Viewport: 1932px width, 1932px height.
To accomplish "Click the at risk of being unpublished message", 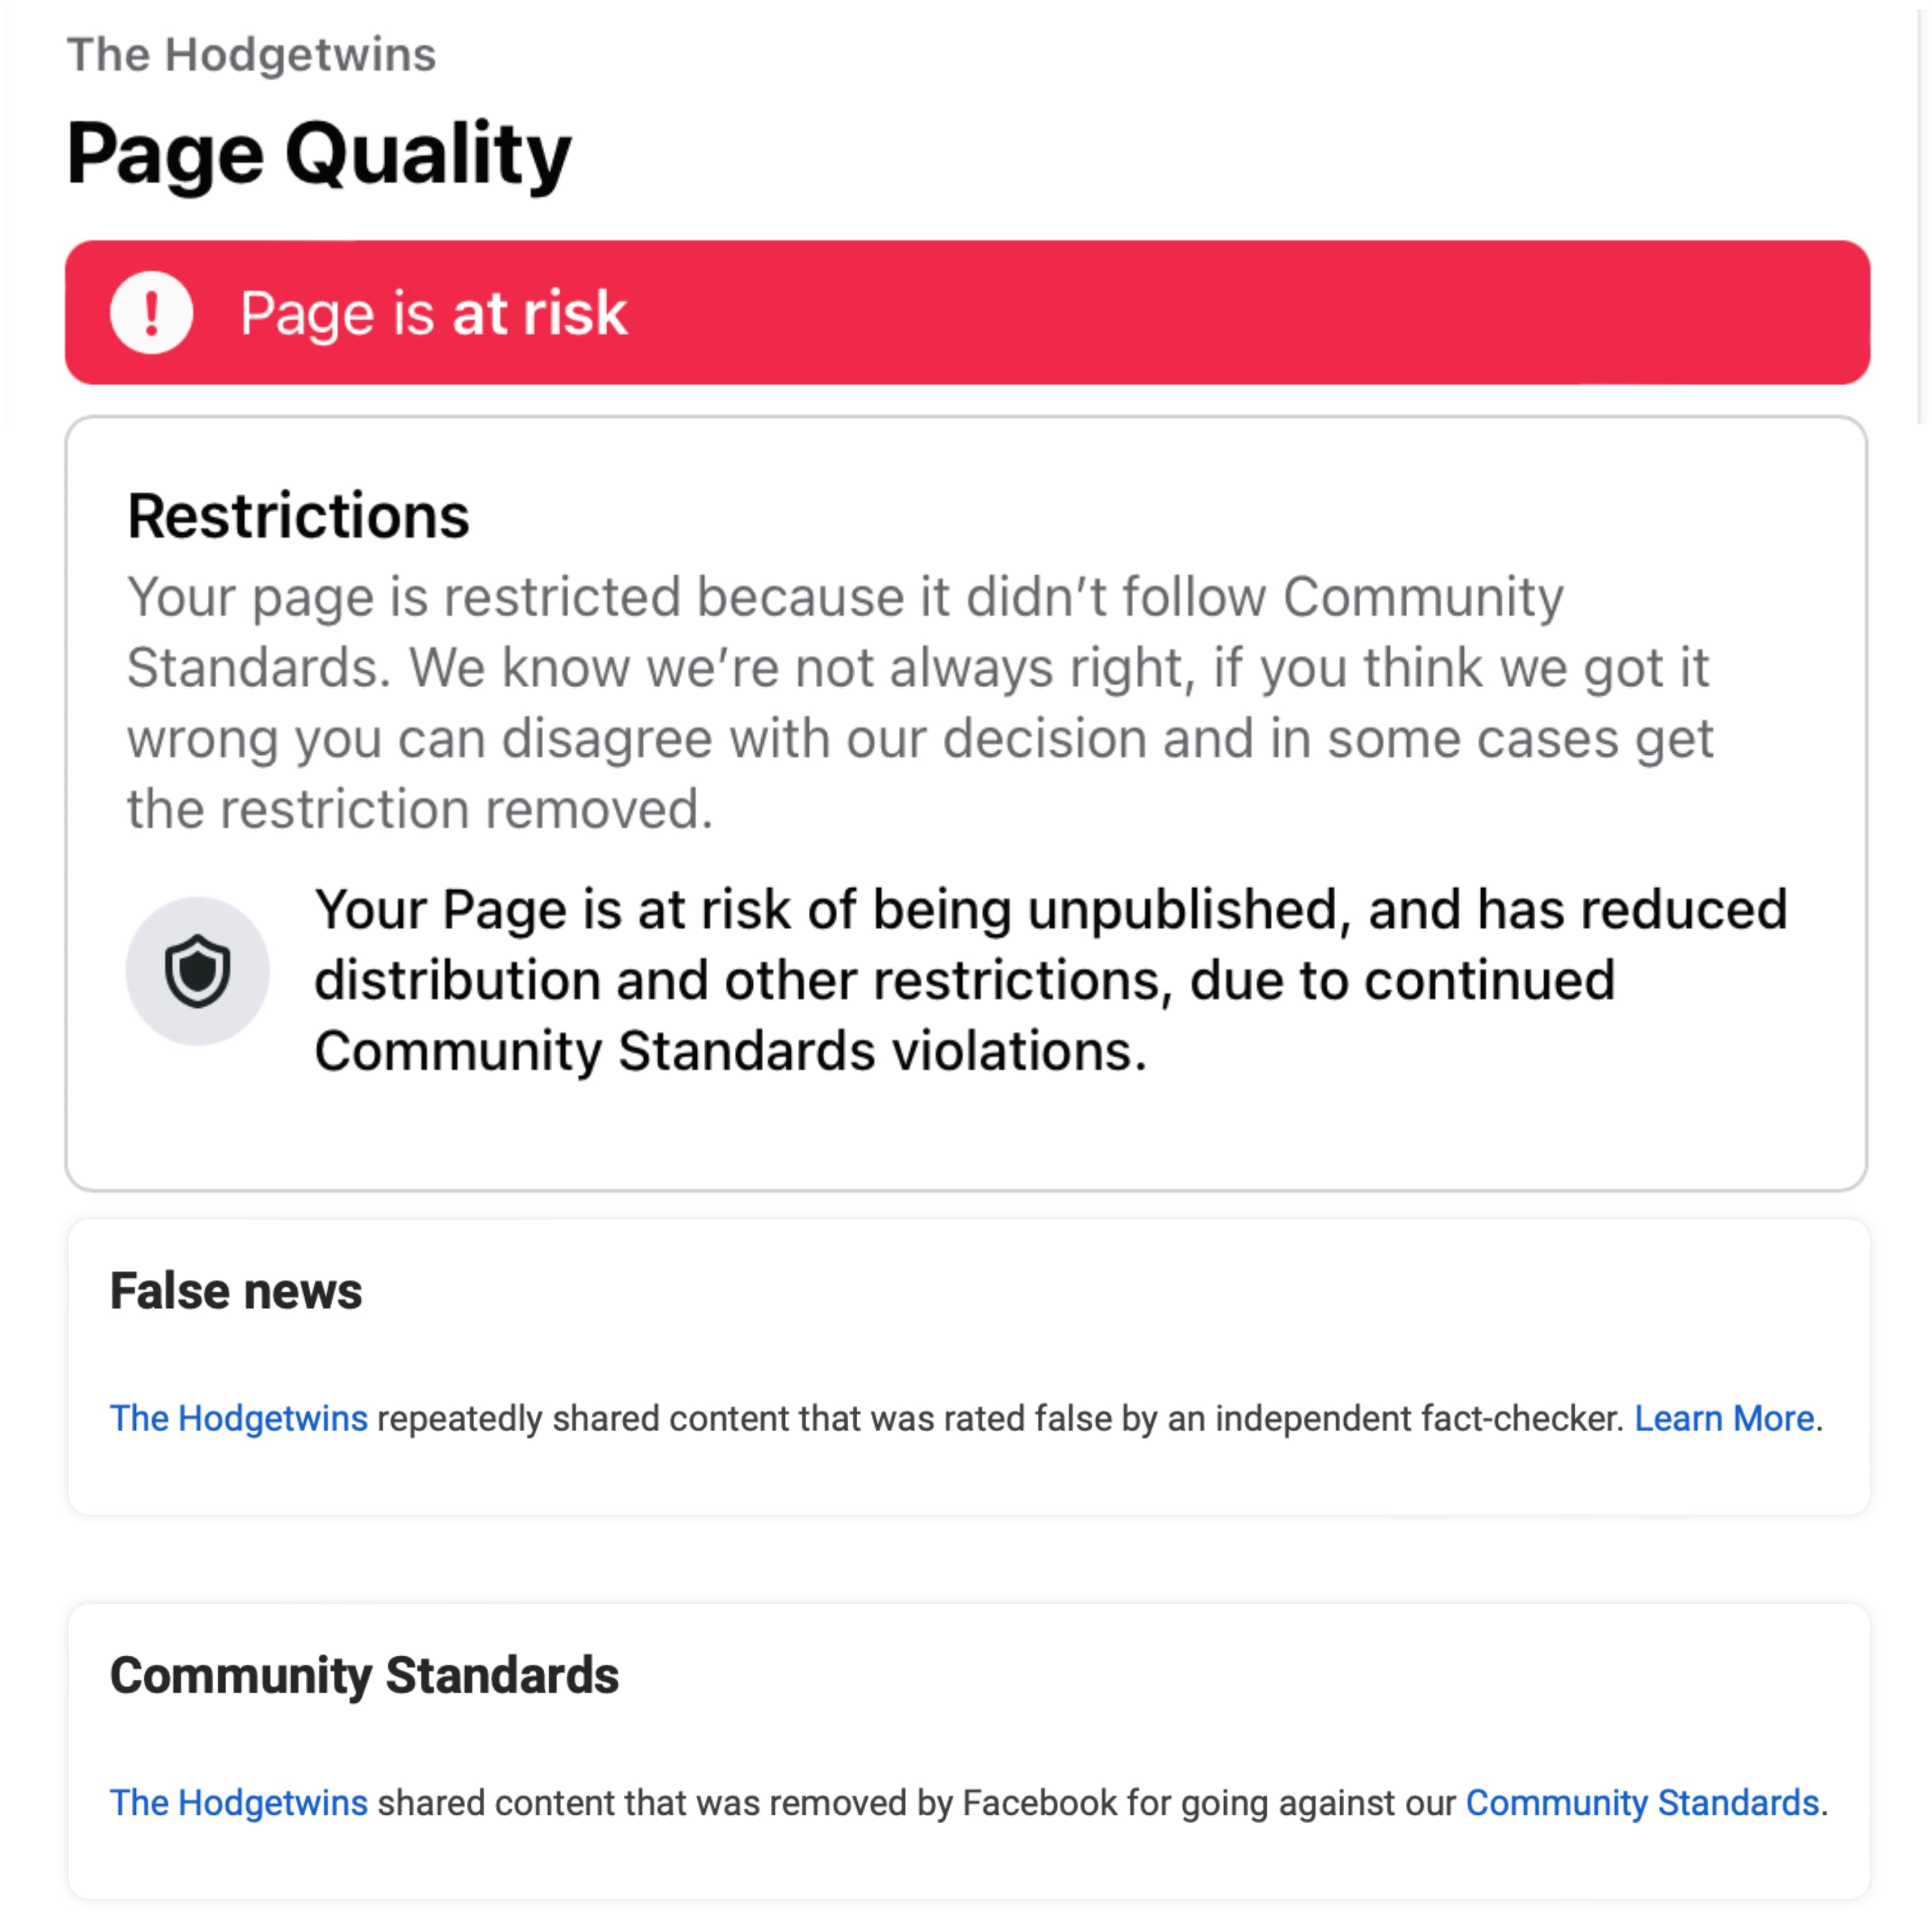I will pyautogui.click(x=1050, y=980).
